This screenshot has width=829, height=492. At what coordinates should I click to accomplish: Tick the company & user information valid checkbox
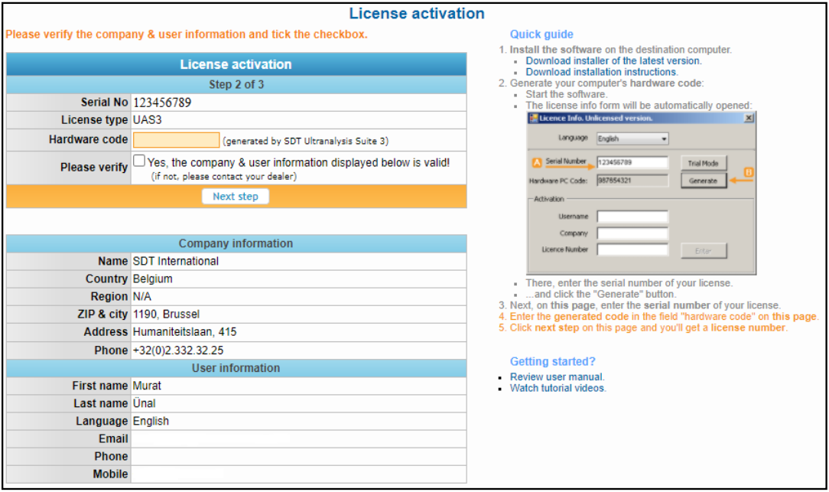point(138,161)
